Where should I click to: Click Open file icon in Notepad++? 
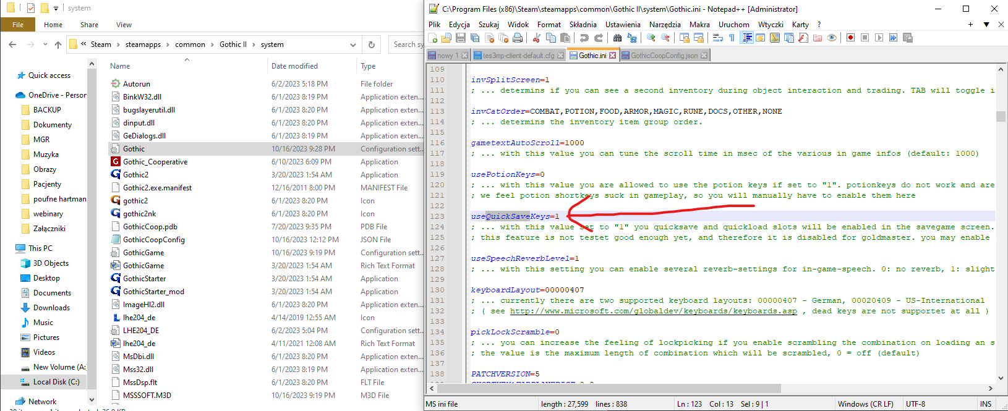tap(446, 38)
